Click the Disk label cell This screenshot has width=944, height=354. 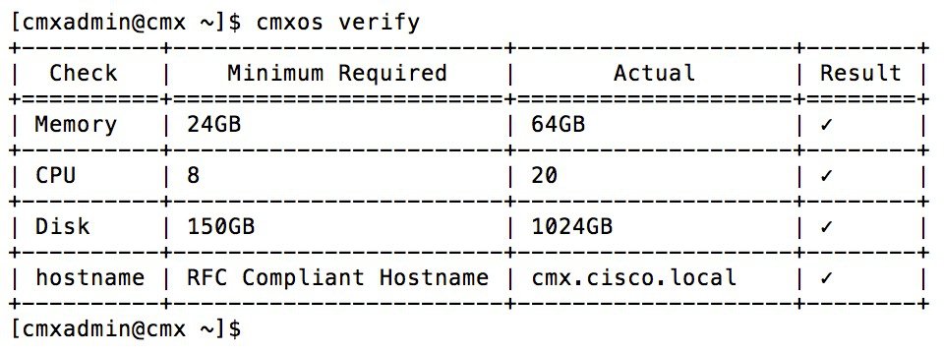coord(62,226)
